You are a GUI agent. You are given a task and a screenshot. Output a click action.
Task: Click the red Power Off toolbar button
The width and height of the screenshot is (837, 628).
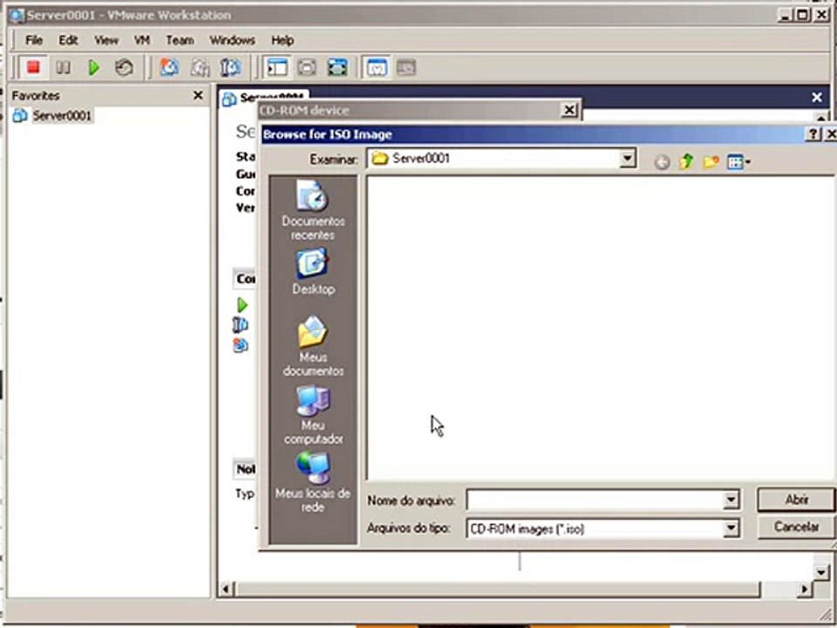click(33, 67)
